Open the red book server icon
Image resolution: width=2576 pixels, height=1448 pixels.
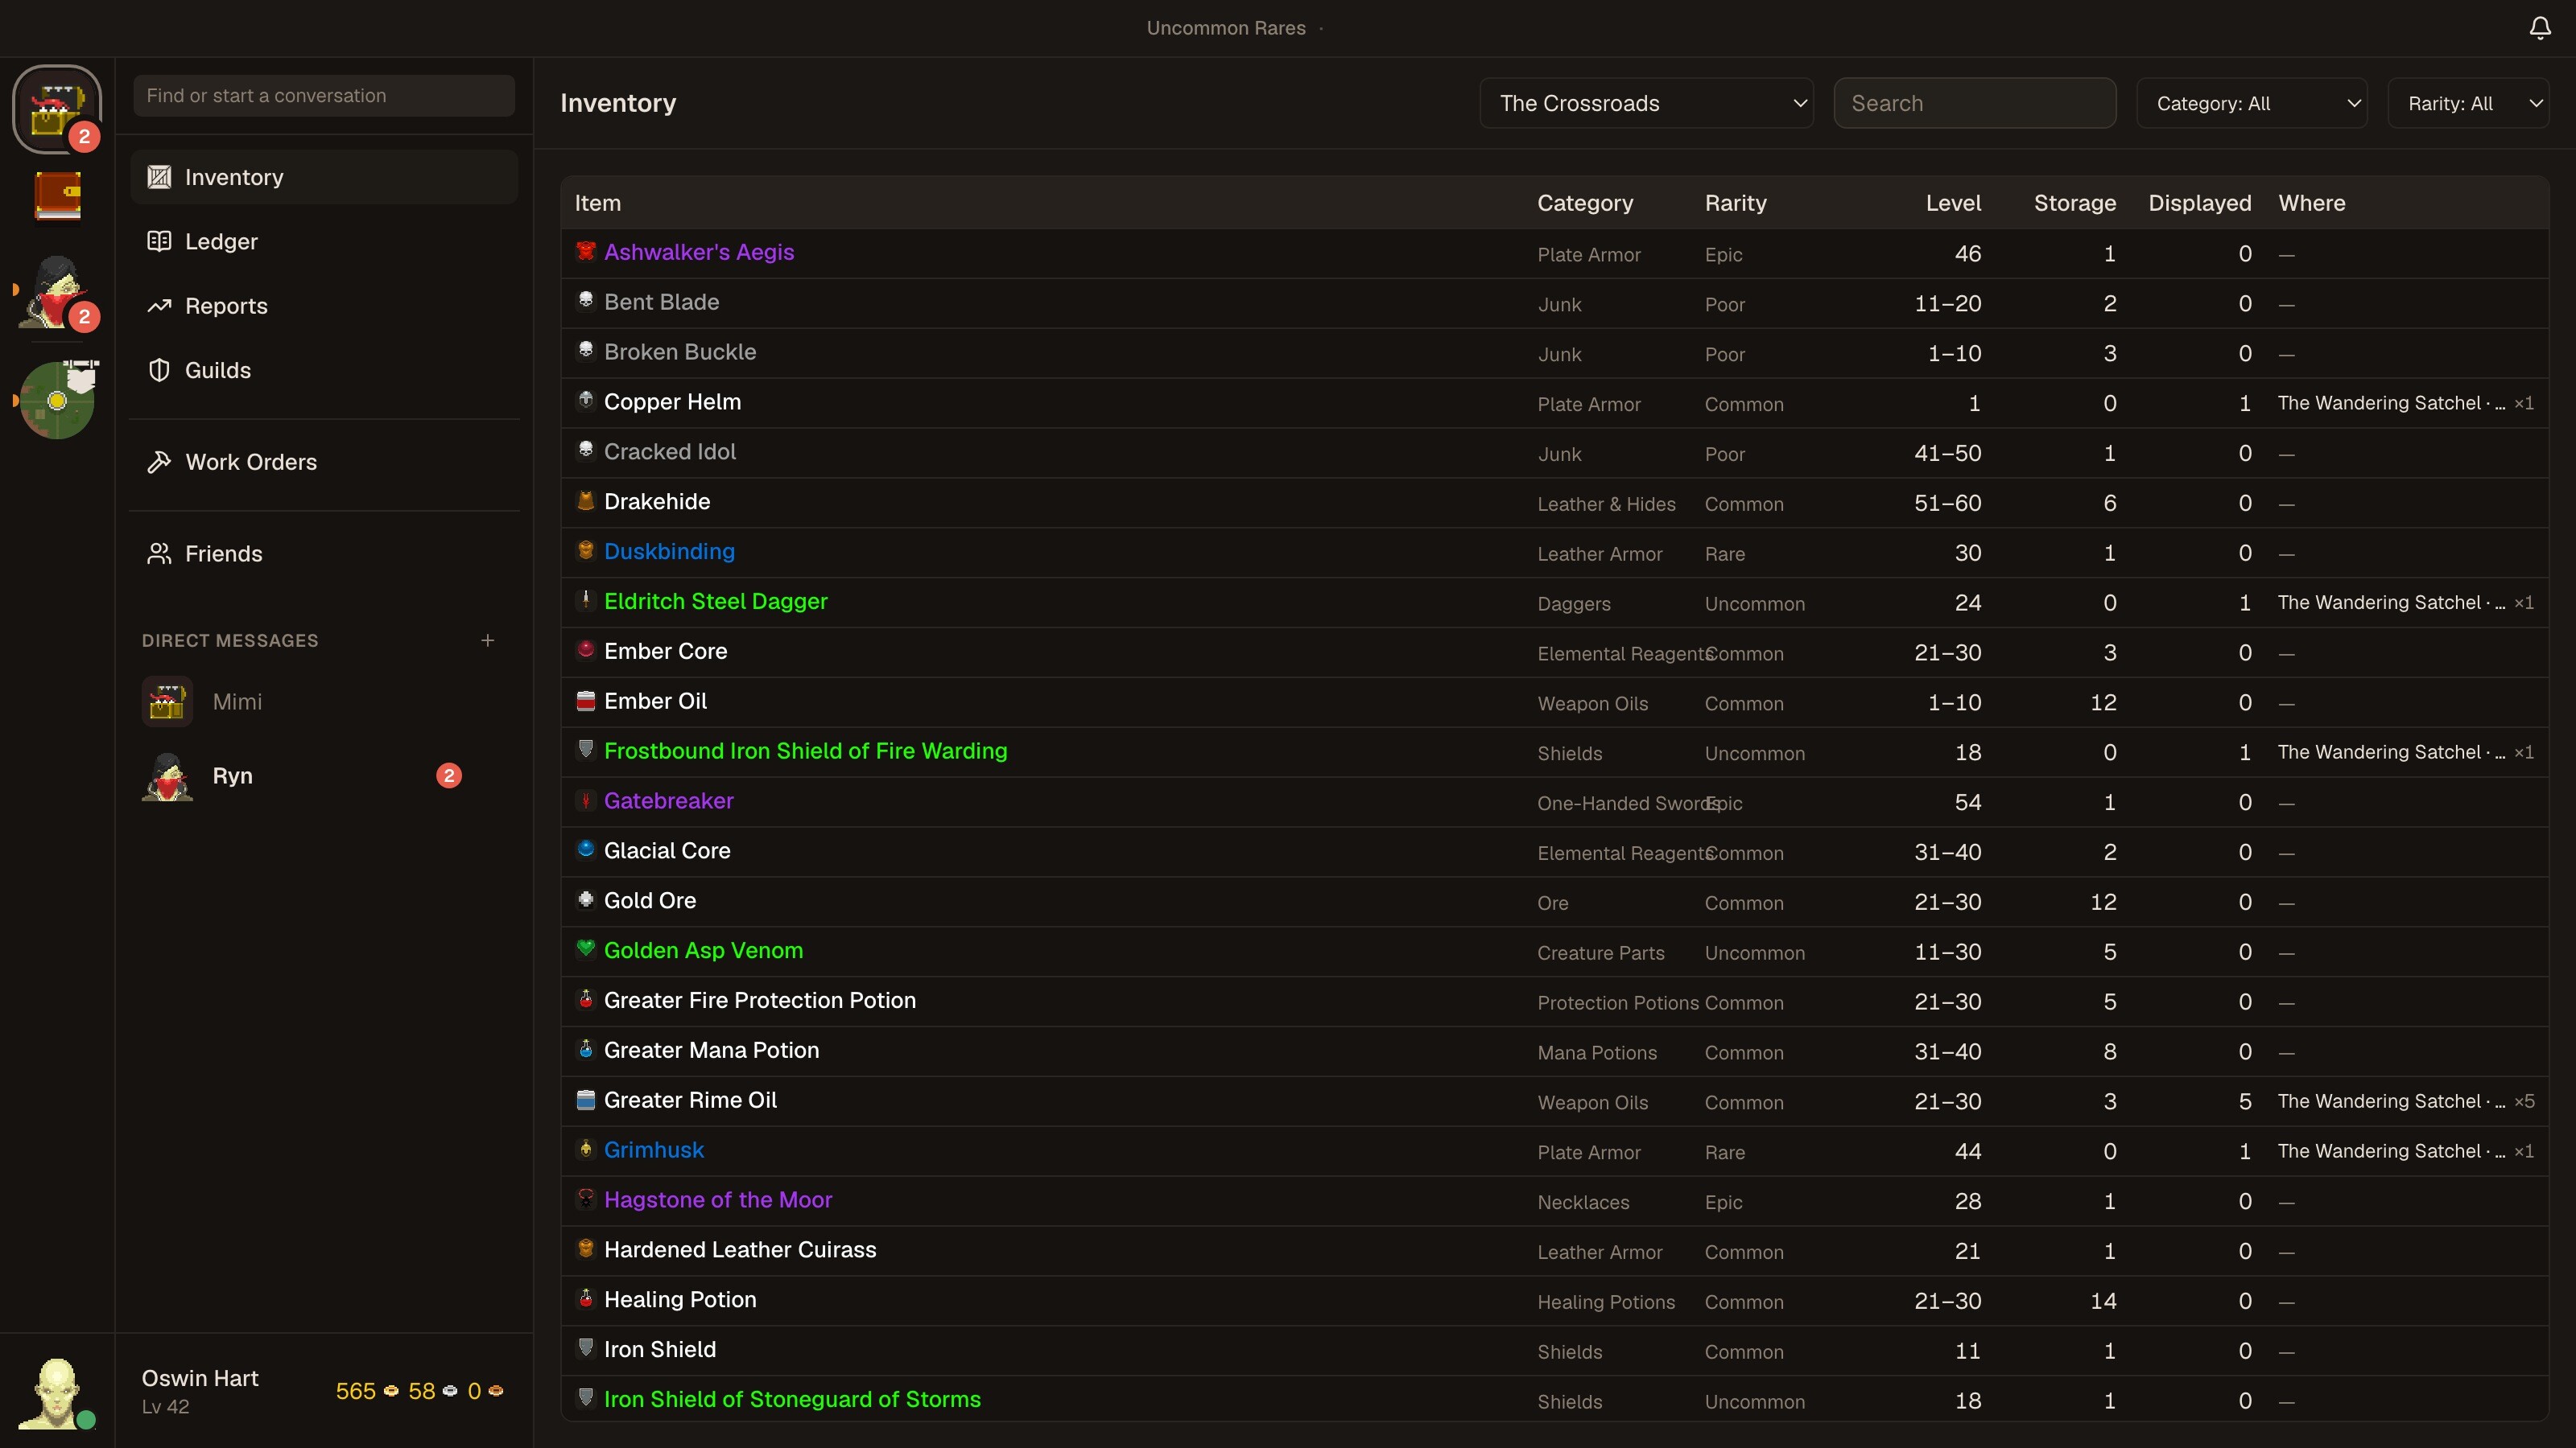pos(57,195)
